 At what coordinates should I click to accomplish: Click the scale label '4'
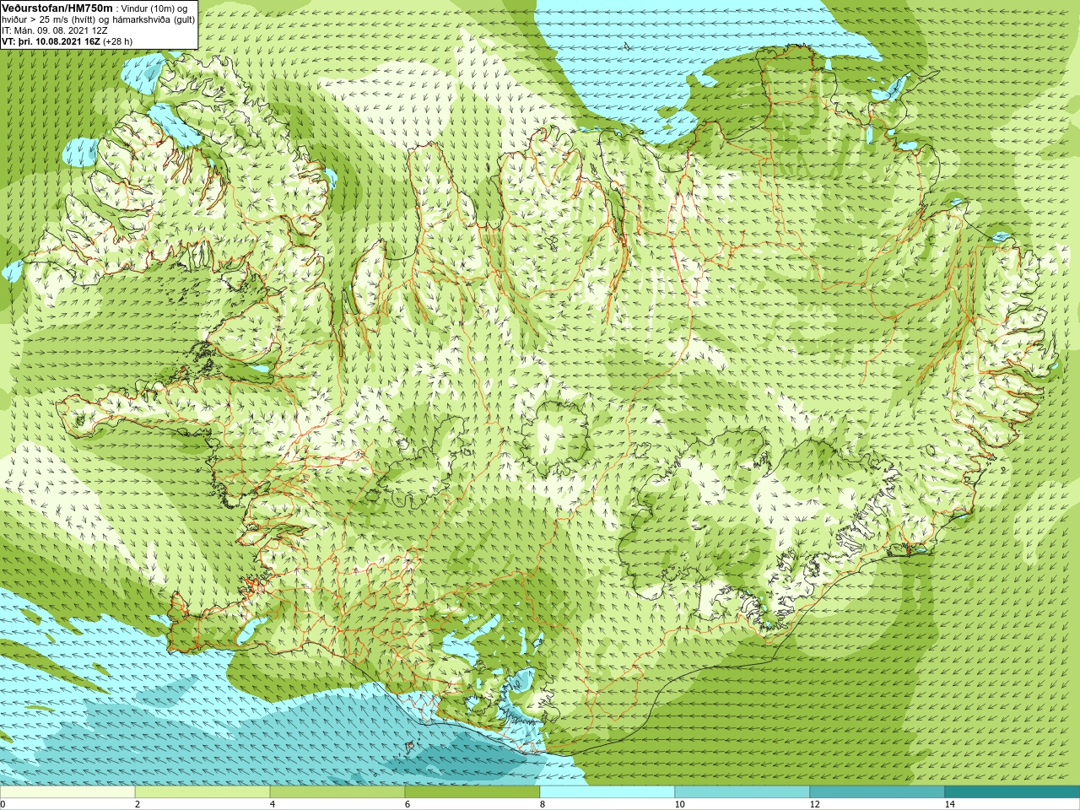(273, 804)
